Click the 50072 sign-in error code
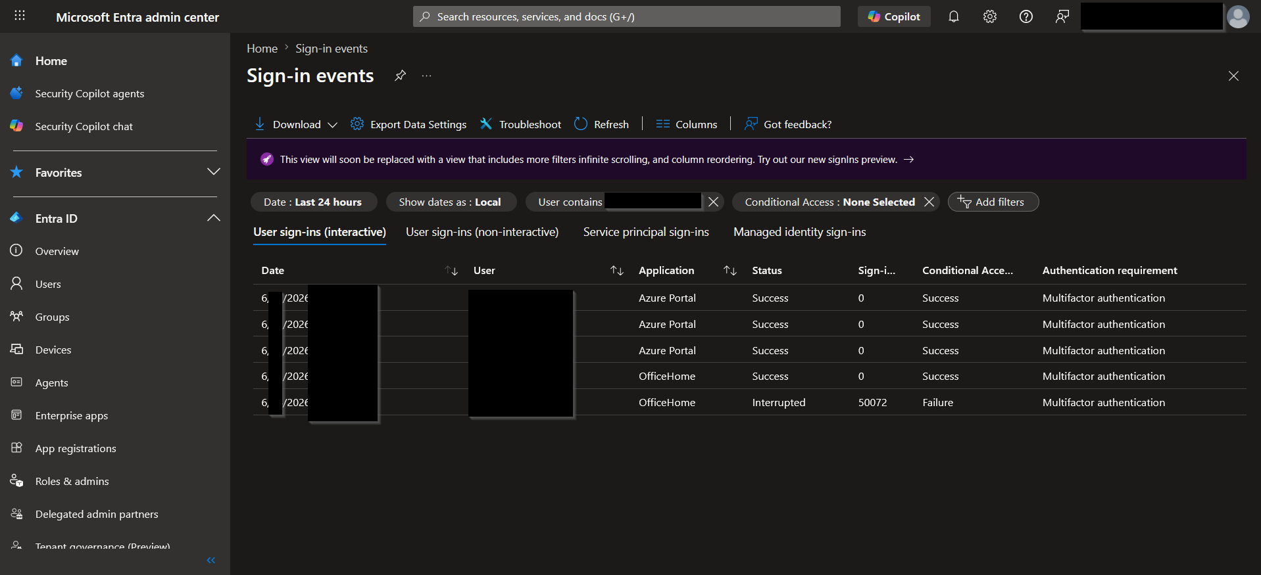This screenshot has width=1261, height=575. (x=872, y=402)
